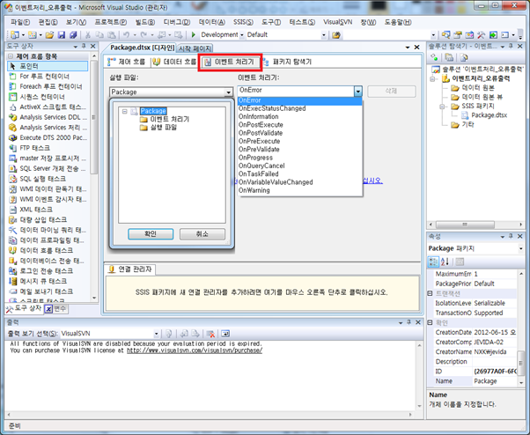Click the Find in Files icon
The width and height of the screenshot is (530, 435).
[x=335, y=35]
